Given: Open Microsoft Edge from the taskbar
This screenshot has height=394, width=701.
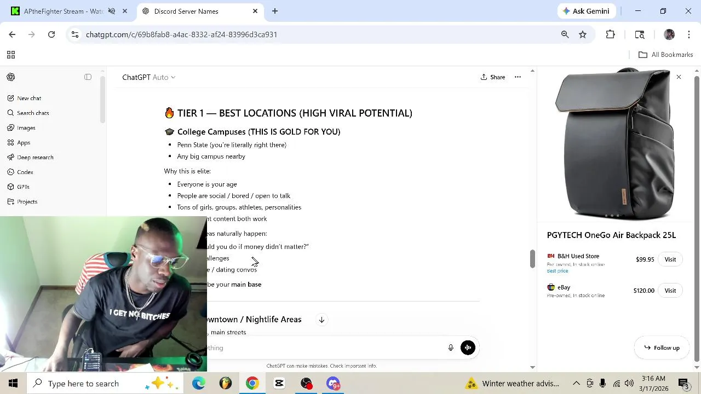Looking at the screenshot, I should pos(198,383).
